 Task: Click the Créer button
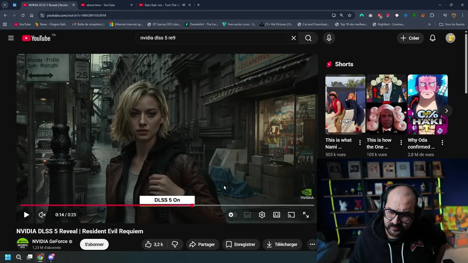point(410,38)
